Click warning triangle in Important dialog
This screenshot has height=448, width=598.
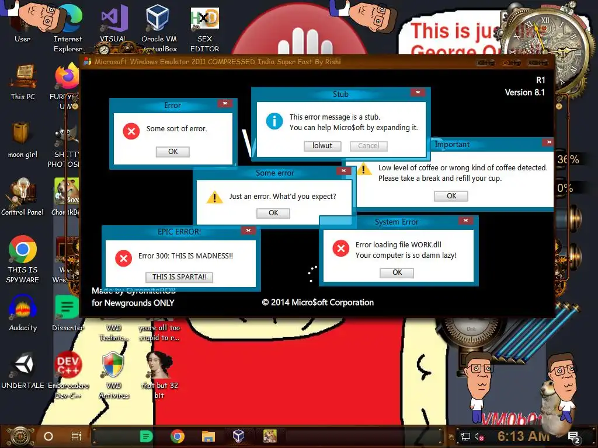pyautogui.click(x=363, y=169)
